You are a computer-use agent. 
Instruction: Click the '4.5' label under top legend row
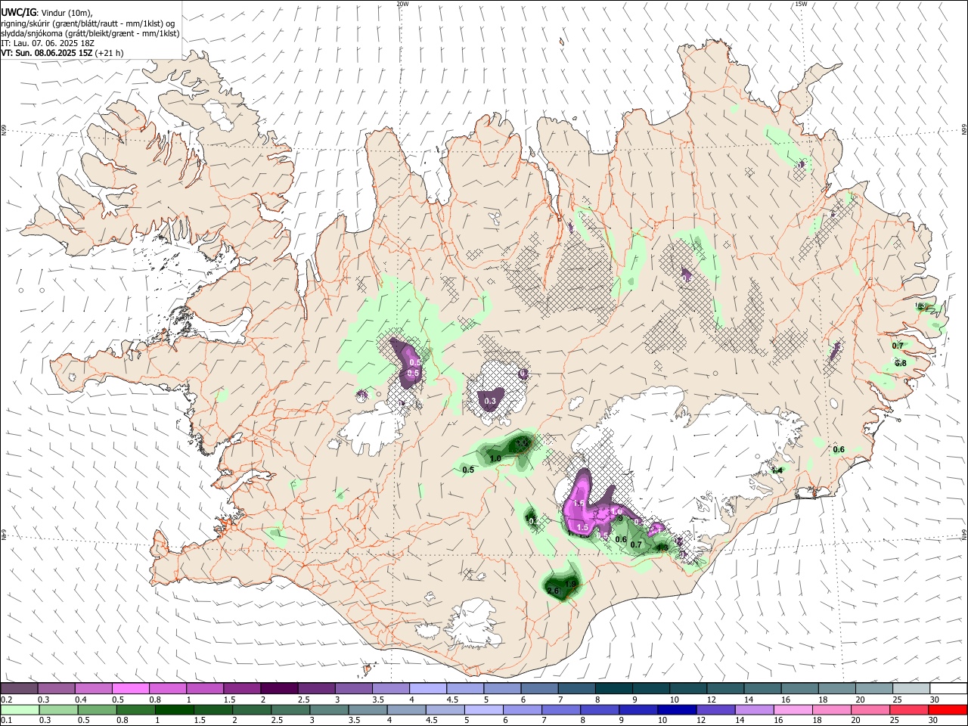(x=452, y=700)
